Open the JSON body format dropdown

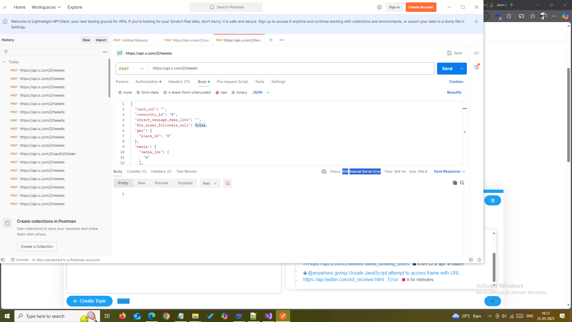click(x=261, y=92)
